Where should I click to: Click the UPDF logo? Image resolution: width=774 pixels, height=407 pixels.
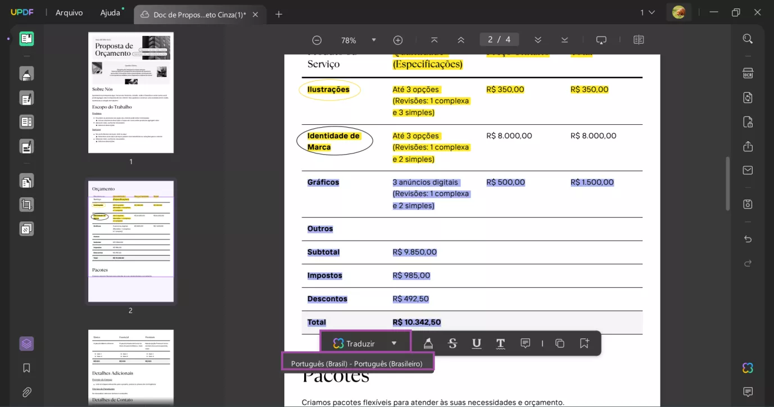pyautogui.click(x=22, y=12)
